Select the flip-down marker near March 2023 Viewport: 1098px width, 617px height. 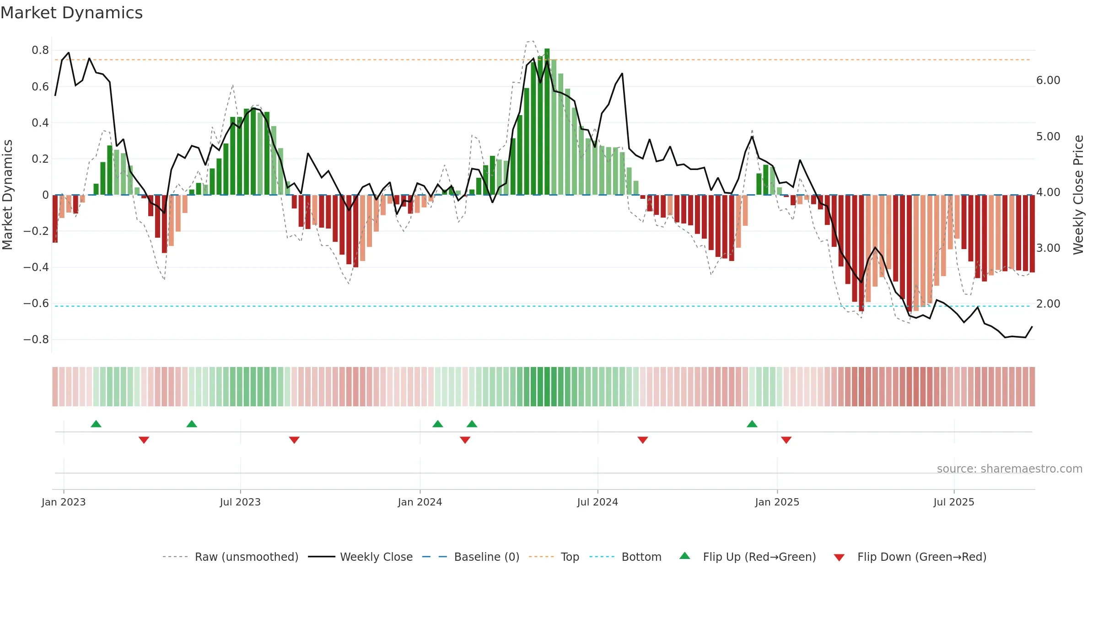[x=144, y=440]
